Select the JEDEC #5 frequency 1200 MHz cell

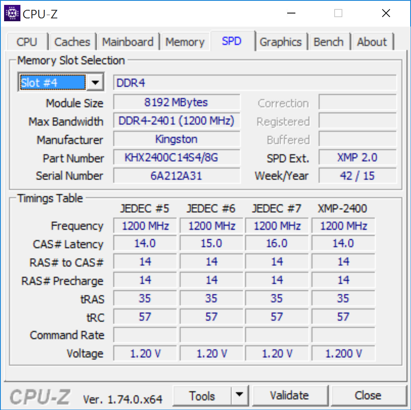pos(145,225)
